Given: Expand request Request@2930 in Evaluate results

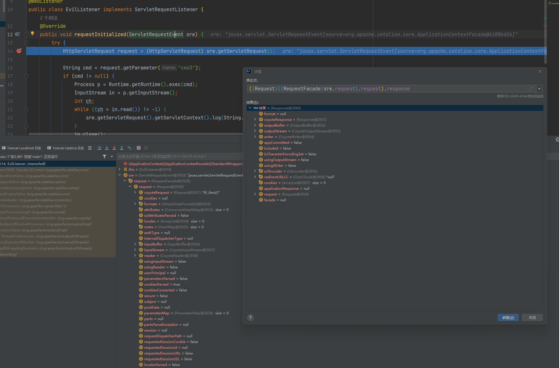Looking at the screenshot, I should pyautogui.click(x=255, y=194).
